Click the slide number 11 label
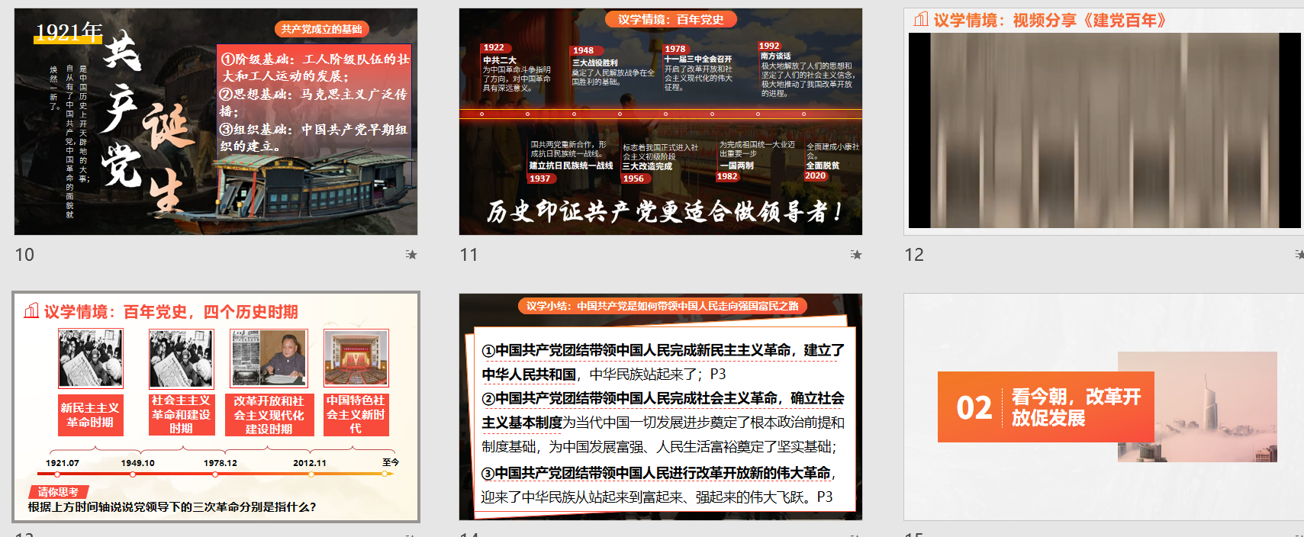 468,255
